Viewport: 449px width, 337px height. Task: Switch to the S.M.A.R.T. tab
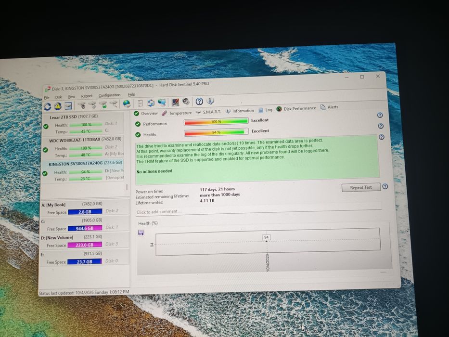point(208,112)
